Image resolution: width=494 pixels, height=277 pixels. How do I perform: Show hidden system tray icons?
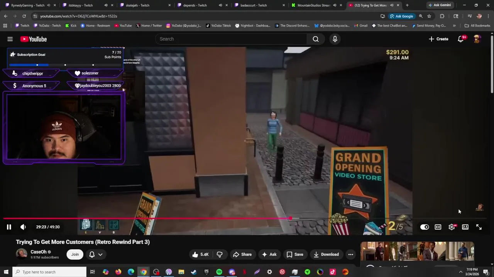tap(460, 272)
